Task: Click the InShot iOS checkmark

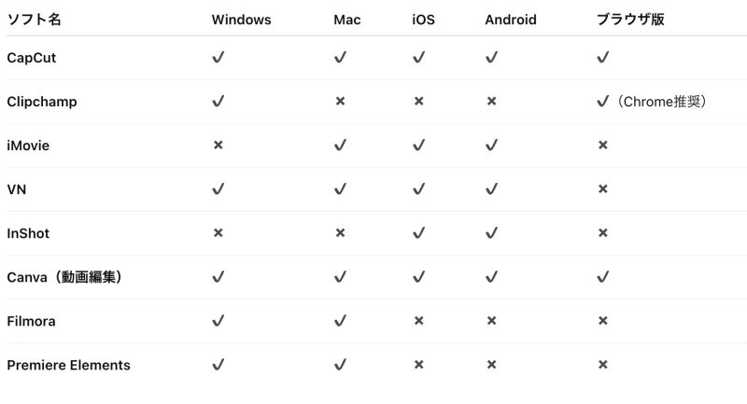Action: pyautogui.click(x=418, y=232)
